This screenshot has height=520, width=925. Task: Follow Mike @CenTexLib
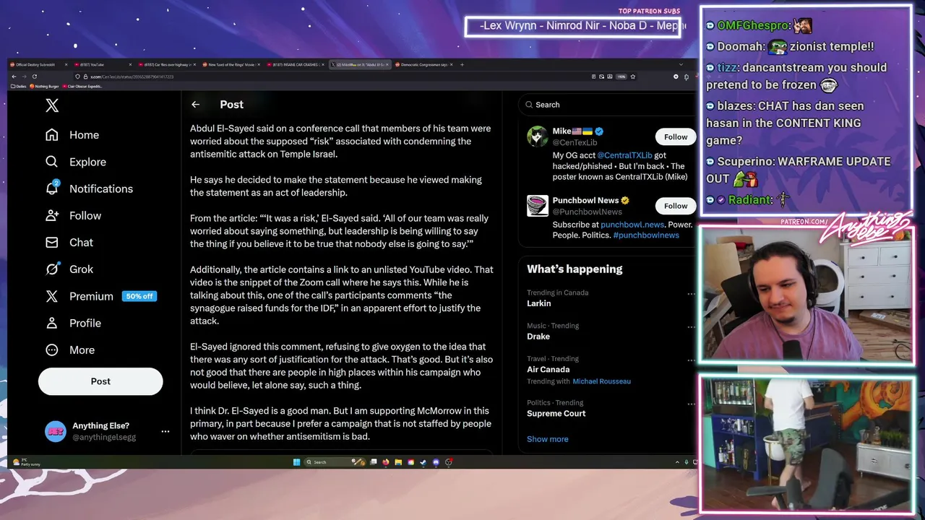(x=676, y=136)
